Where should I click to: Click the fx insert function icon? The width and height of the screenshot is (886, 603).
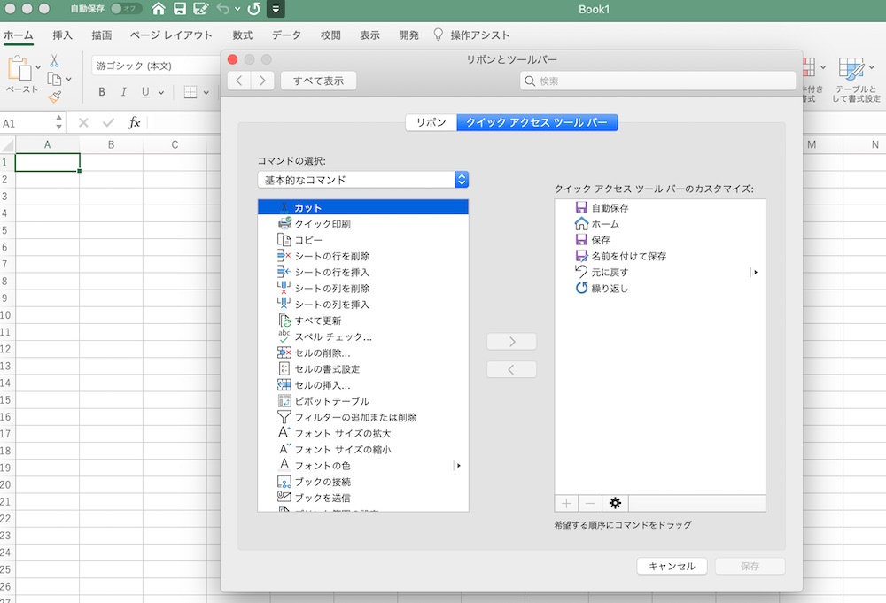(134, 122)
